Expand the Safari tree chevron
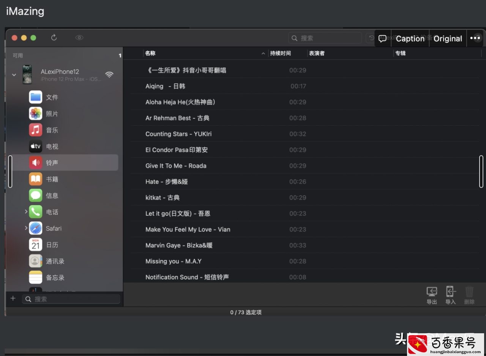This screenshot has height=356, width=486. (x=26, y=228)
